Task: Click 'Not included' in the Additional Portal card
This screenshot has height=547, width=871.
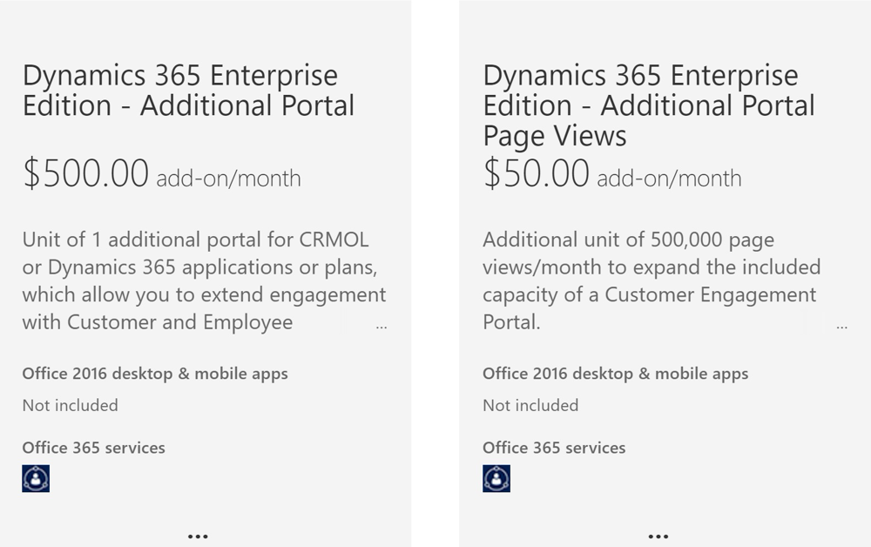Action: 70,405
